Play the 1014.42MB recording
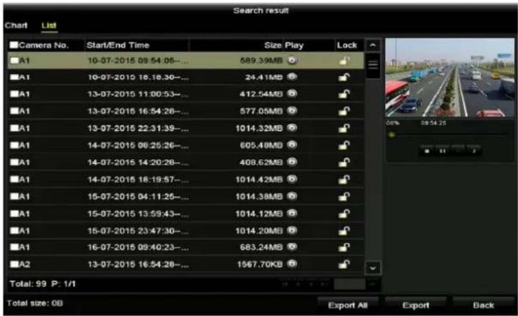Image resolution: width=518 pixels, height=316 pixels. point(292,179)
